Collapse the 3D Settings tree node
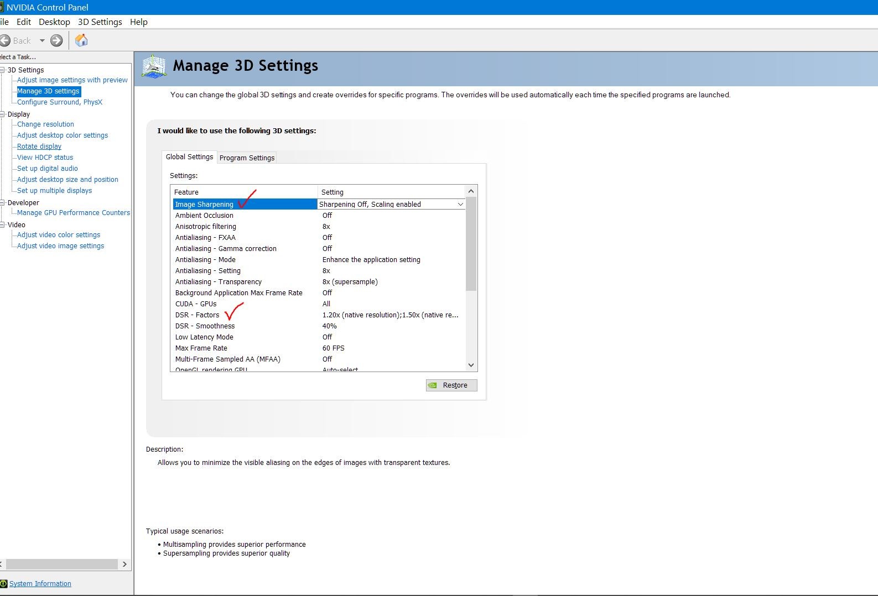Screen dimensions: 878x596 (2, 70)
